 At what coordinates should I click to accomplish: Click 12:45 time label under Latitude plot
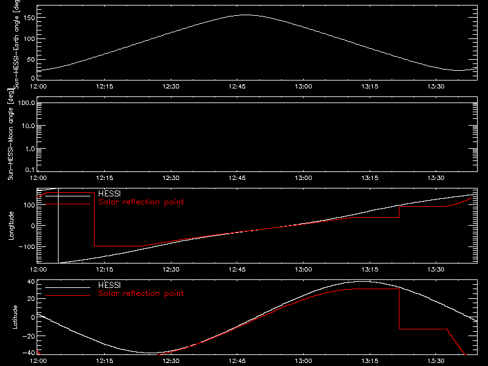[x=237, y=361]
